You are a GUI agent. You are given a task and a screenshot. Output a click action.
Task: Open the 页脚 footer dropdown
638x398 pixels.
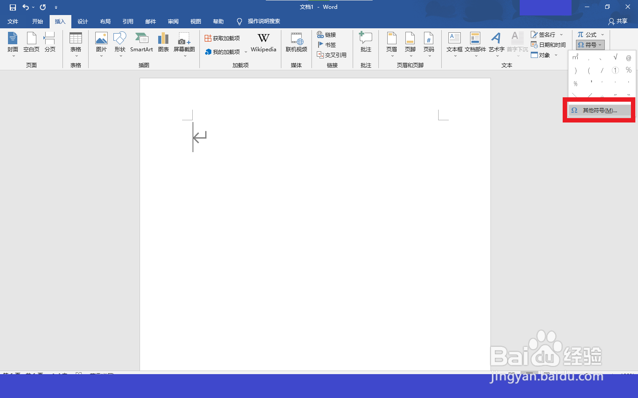(x=410, y=44)
